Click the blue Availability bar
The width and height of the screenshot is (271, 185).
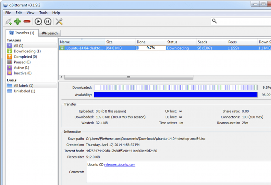176,95
